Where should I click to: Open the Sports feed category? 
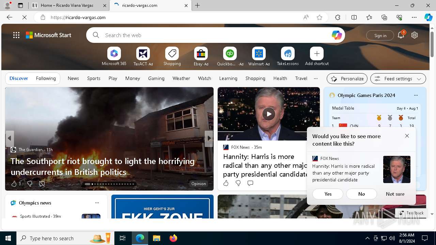[94, 78]
